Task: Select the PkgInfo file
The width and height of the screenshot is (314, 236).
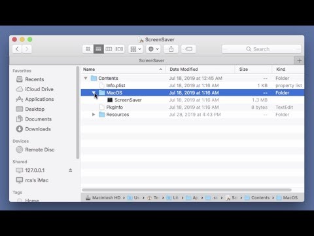Action: (114, 107)
